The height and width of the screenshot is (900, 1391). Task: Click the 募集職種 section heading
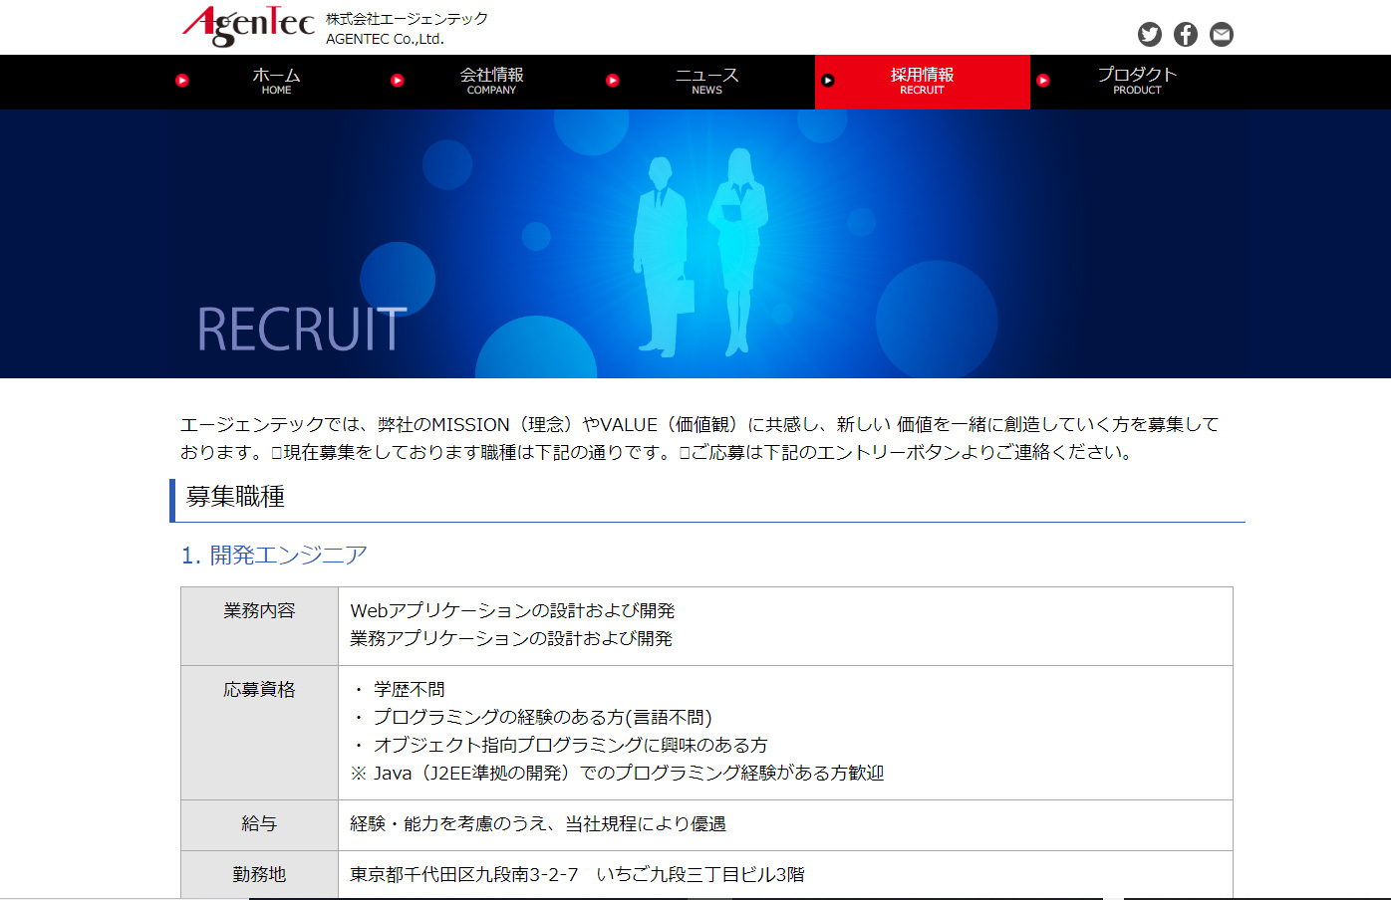[x=236, y=497]
